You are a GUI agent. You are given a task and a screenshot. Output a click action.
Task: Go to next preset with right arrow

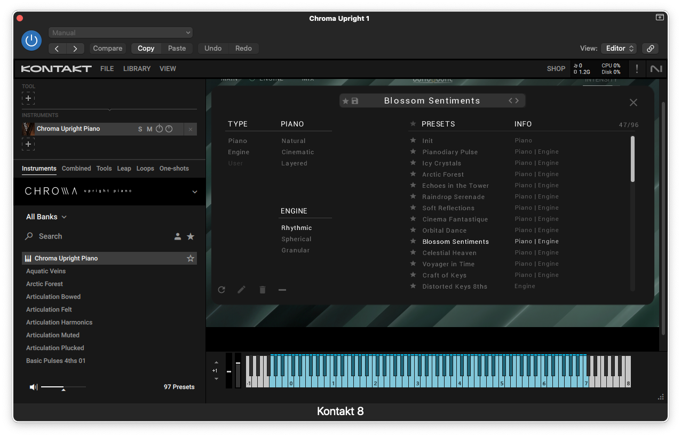click(75, 49)
